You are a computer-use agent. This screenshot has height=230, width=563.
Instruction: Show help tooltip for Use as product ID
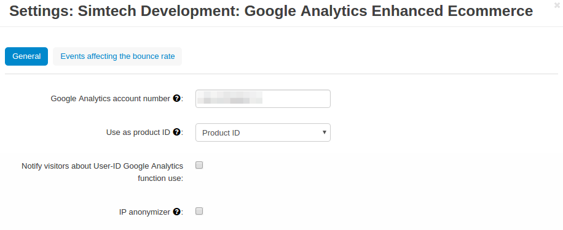(x=176, y=132)
